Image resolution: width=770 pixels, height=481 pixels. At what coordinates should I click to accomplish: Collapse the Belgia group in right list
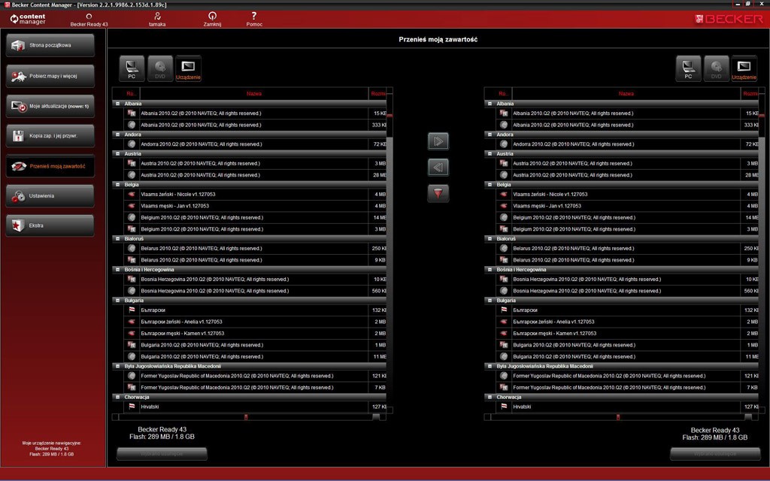pyautogui.click(x=490, y=184)
